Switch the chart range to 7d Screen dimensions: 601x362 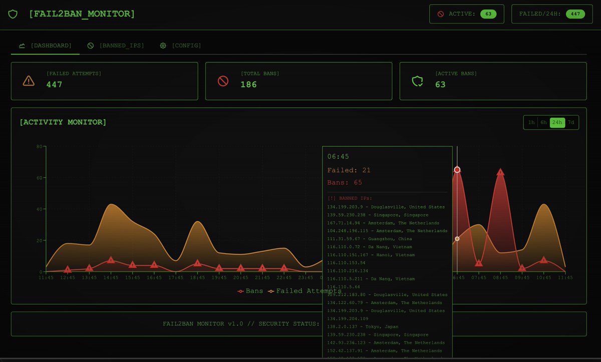point(571,123)
